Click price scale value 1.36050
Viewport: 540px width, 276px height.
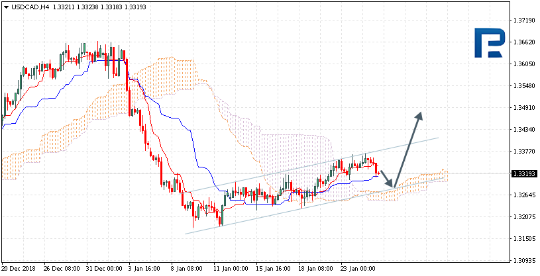[x=523, y=64]
